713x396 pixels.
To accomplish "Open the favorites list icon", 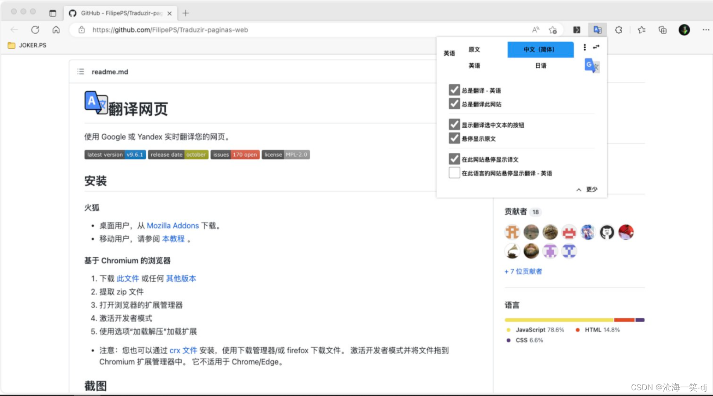I will tap(641, 30).
